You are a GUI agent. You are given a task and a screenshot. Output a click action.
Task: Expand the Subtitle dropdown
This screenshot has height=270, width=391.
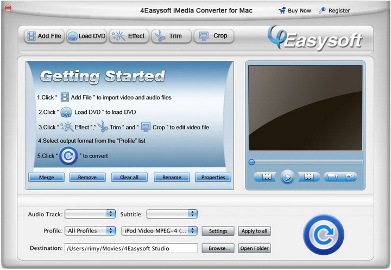pos(172,214)
